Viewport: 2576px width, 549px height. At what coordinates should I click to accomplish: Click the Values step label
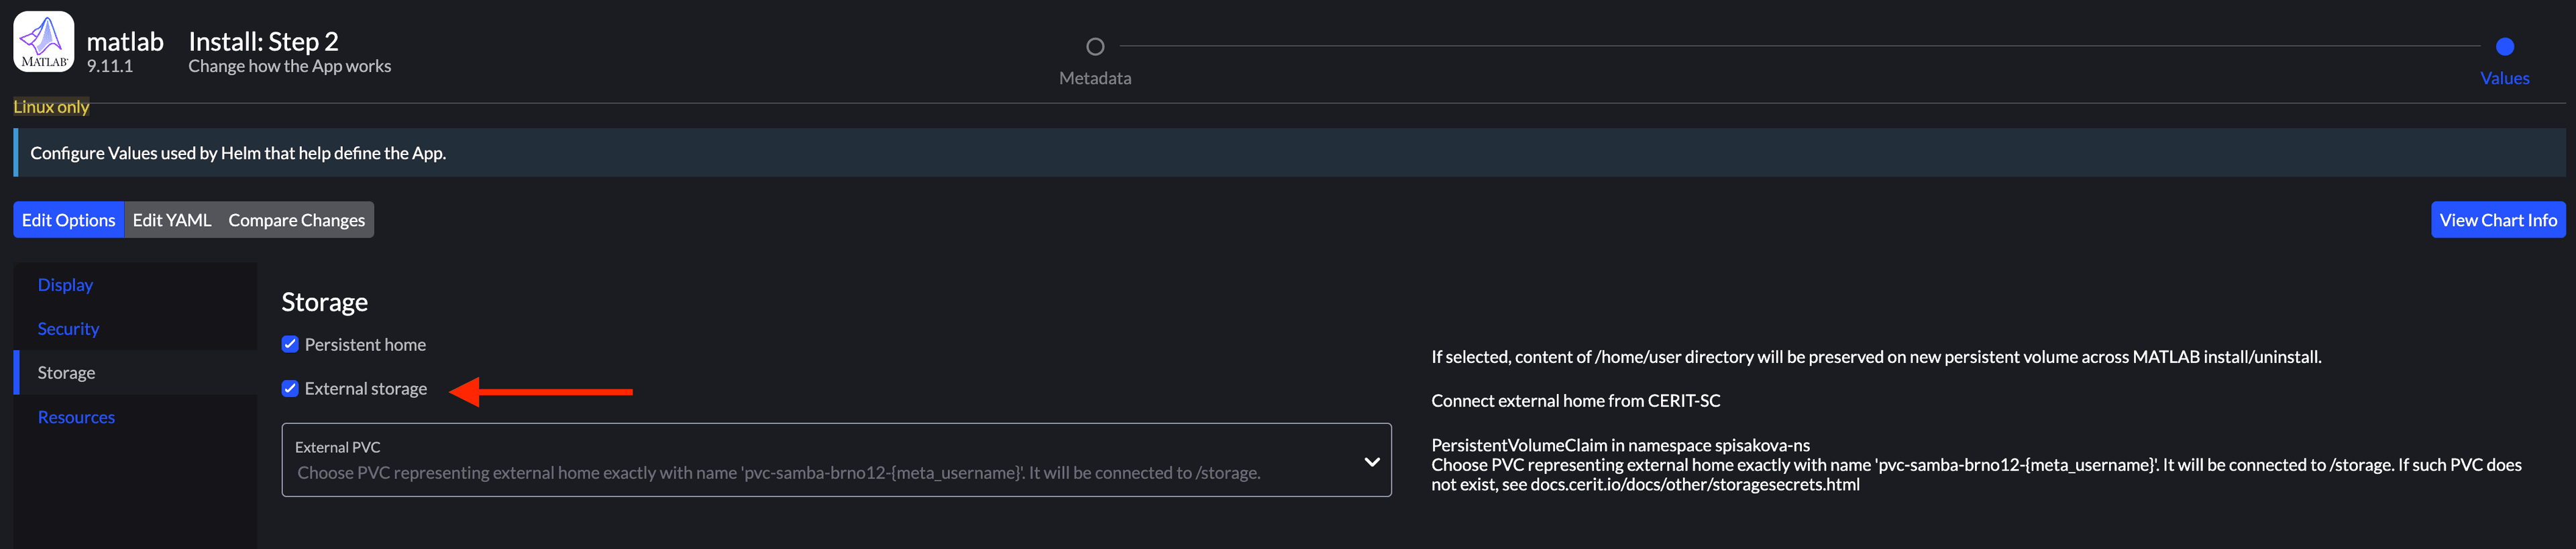point(2504,78)
